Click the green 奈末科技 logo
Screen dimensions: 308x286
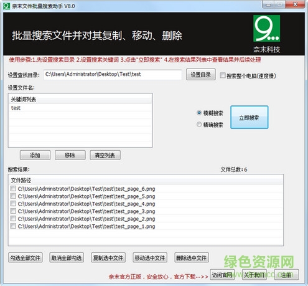click(x=266, y=29)
